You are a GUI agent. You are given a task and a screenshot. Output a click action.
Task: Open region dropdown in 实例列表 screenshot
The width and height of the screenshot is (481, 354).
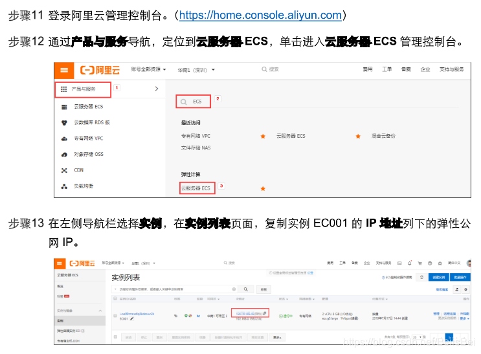tap(143, 263)
